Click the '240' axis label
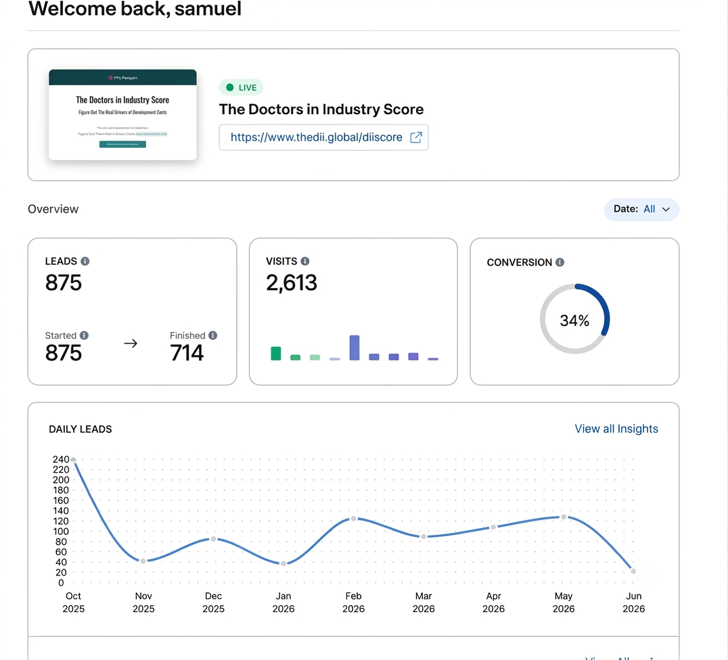 click(x=61, y=459)
